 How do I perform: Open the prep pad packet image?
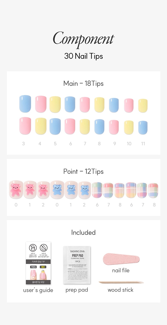click(77, 265)
